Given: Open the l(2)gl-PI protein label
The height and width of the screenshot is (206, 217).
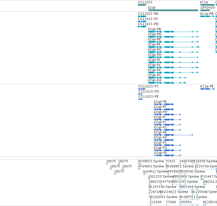Looking at the screenshot, I should (160, 117).
